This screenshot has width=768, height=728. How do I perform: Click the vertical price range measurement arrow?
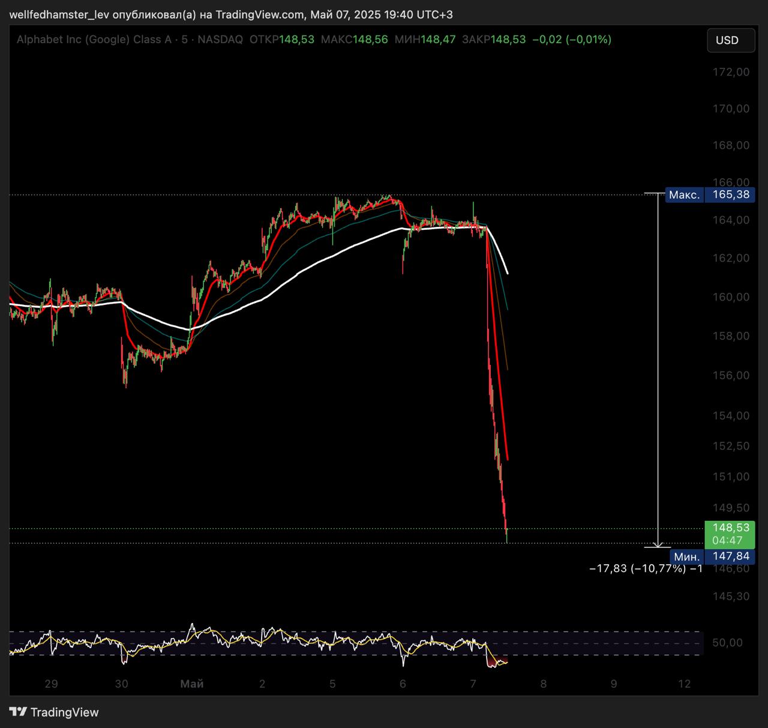658,370
